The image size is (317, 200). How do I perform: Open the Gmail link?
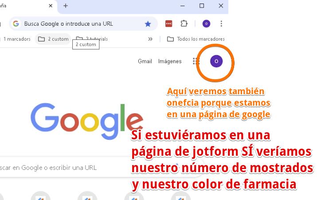(x=145, y=61)
